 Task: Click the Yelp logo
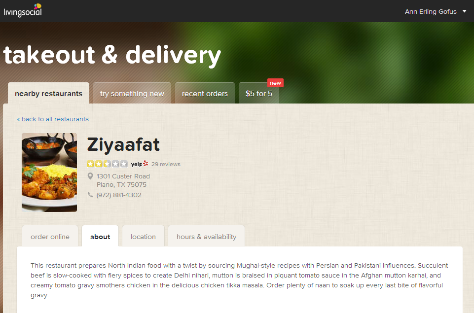tap(140, 164)
